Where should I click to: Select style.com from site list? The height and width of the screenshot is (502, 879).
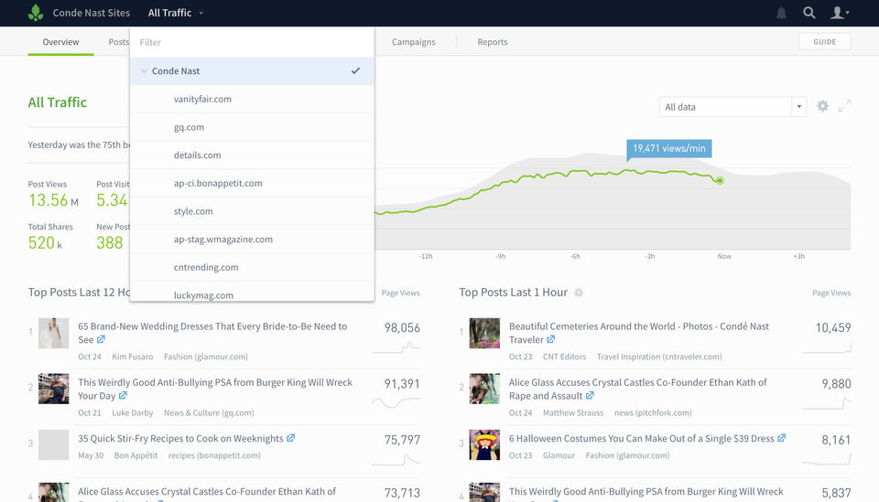click(252, 211)
